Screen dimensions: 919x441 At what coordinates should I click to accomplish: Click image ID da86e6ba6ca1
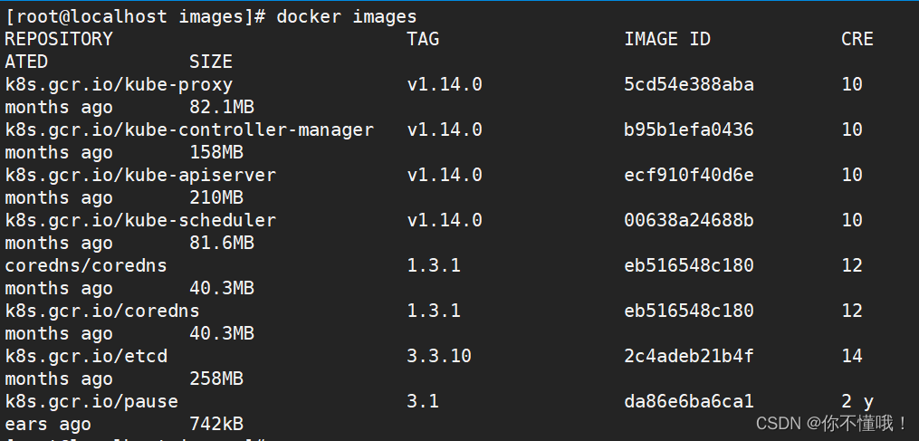click(x=689, y=401)
